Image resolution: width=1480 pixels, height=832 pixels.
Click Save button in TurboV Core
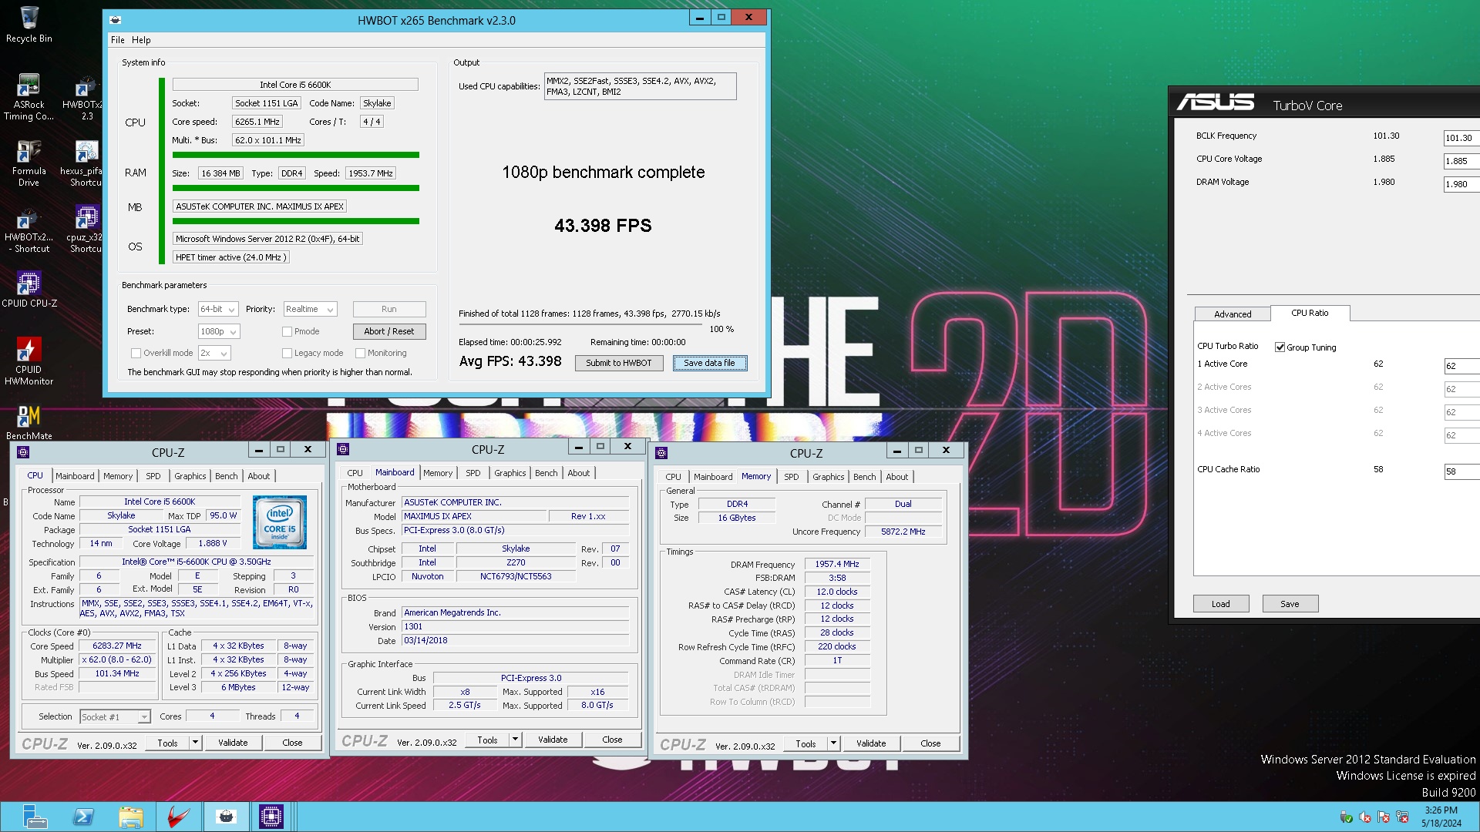1290,604
